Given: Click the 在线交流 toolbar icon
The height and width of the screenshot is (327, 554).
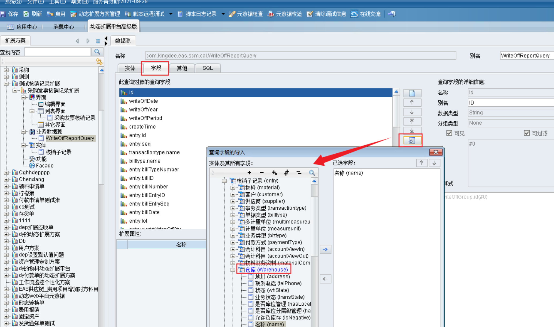Looking at the screenshot, I should coord(354,14).
